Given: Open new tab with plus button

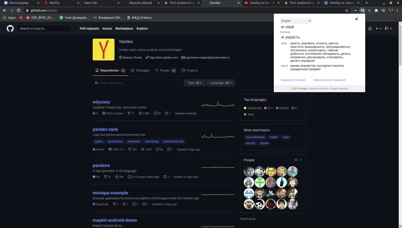Looking at the screenshot, I should [366, 3].
